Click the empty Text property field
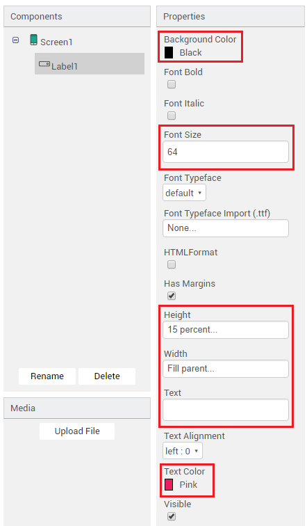This screenshot has height=526, width=307. 226,410
